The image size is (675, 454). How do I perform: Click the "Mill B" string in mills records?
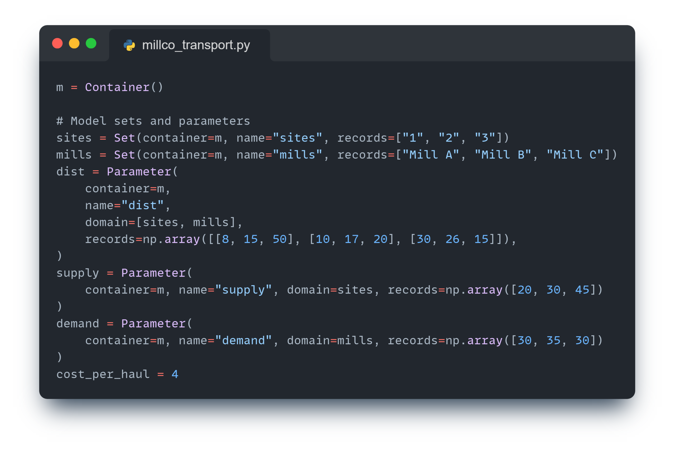[x=503, y=155]
